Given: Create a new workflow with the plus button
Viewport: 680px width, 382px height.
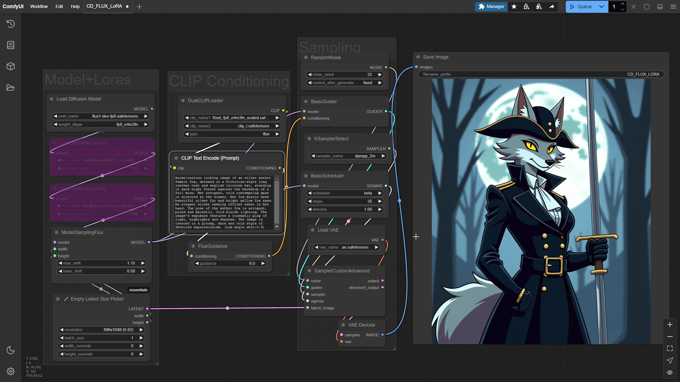Looking at the screenshot, I should [x=139, y=6].
